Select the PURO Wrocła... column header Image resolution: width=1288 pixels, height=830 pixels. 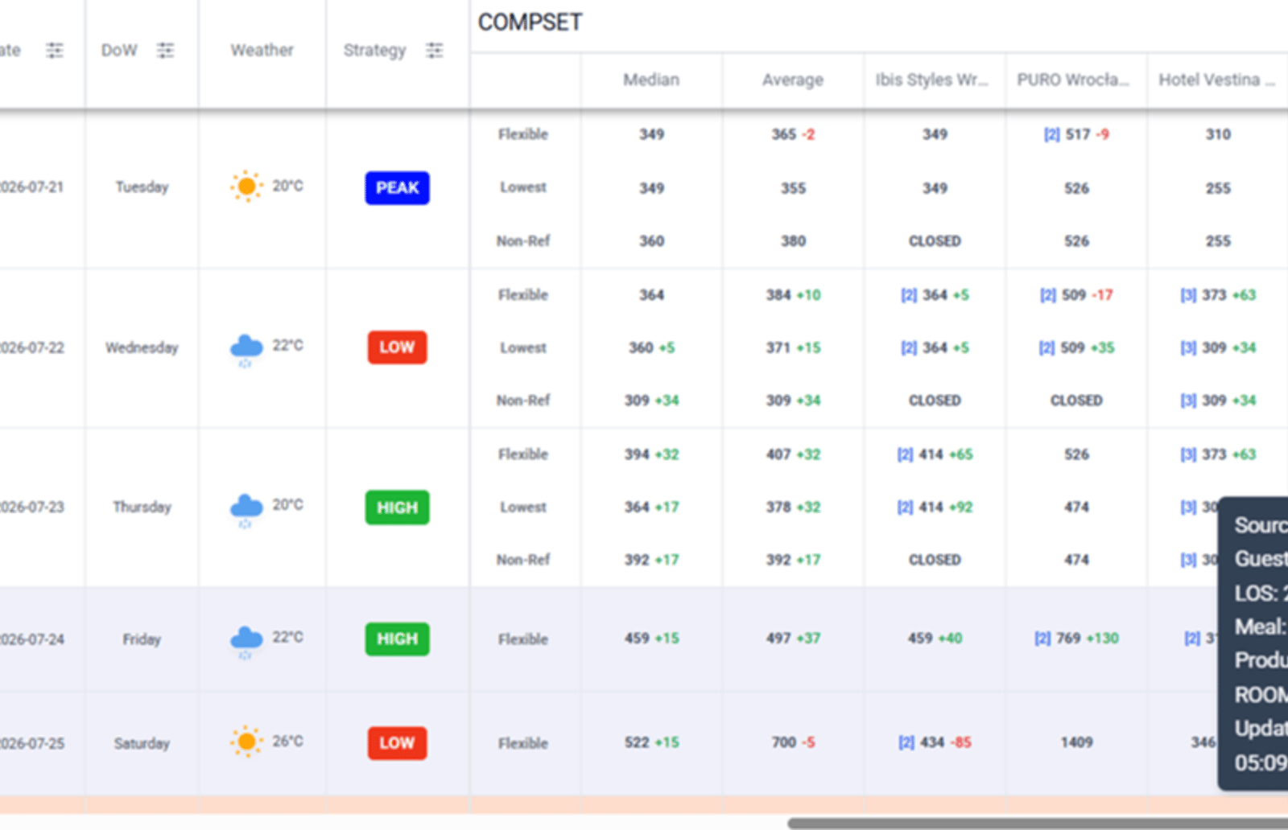[1073, 80]
